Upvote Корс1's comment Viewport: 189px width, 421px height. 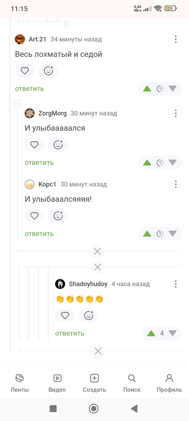coord(147,233)
